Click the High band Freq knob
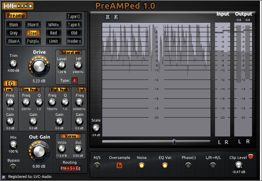The height and width of the screenshot is (181, 262). pos(79,102)
